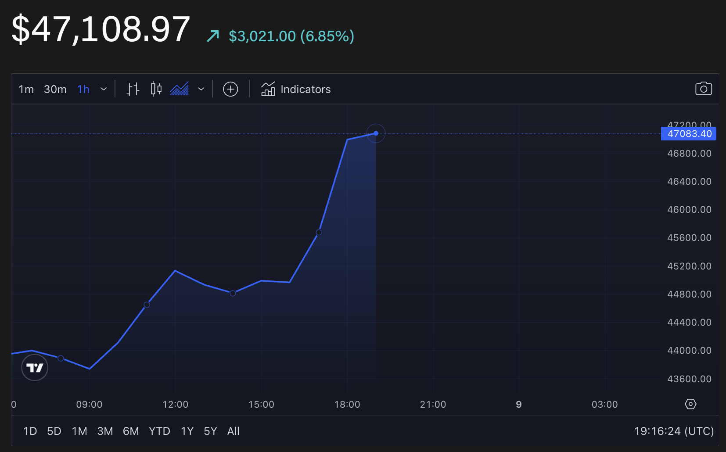Switch to bars chart style

tap(133, 89)
